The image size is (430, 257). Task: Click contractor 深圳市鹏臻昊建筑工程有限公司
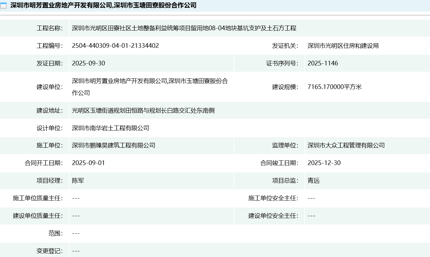113,145
